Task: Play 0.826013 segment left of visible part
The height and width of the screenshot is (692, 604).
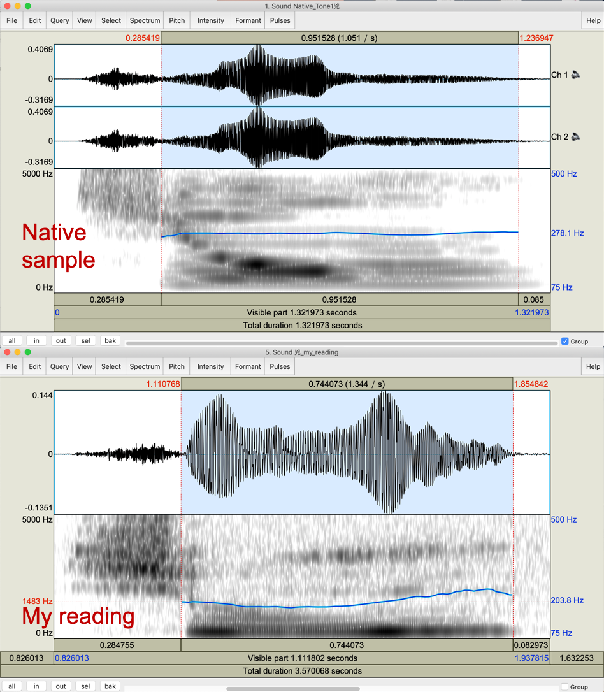Action: tap(27, 658)
